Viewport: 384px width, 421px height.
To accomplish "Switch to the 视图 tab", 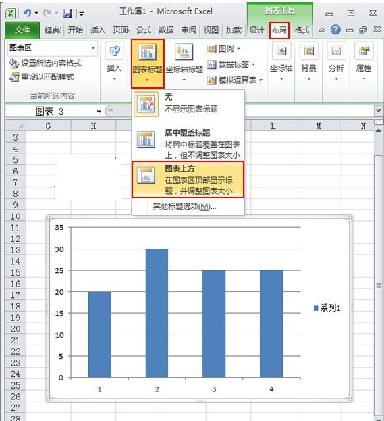I will (x=211, y=30).
